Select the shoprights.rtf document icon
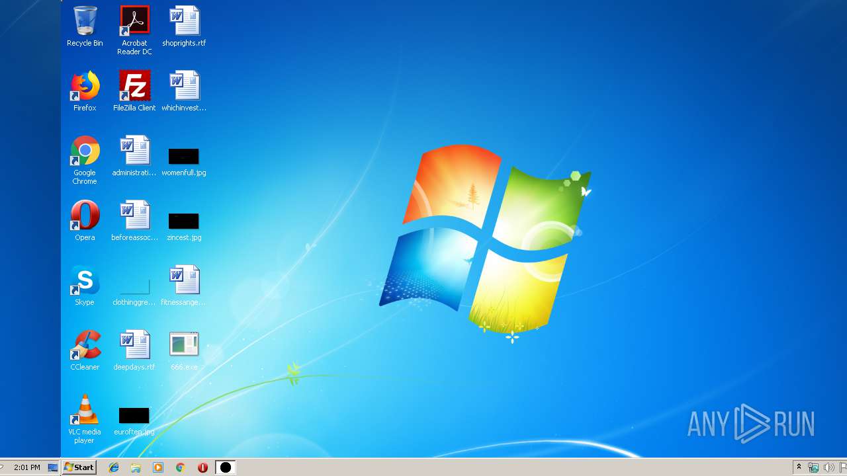 coord(184,26)
